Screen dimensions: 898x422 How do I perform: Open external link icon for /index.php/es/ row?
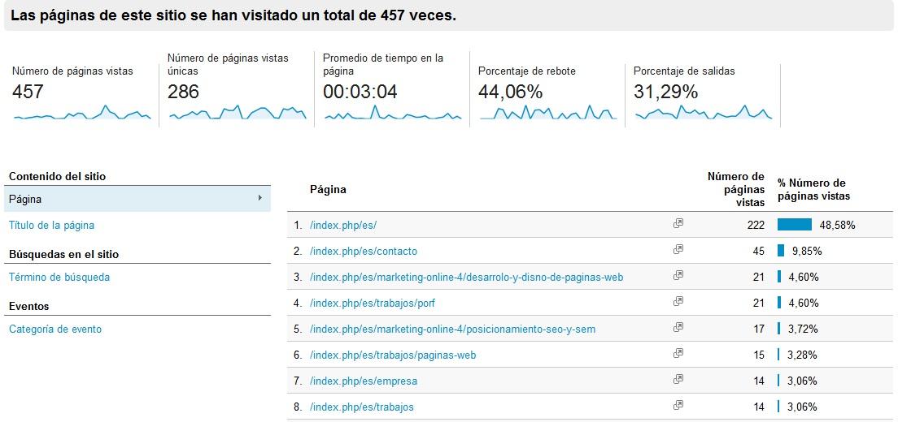point(678,224)
